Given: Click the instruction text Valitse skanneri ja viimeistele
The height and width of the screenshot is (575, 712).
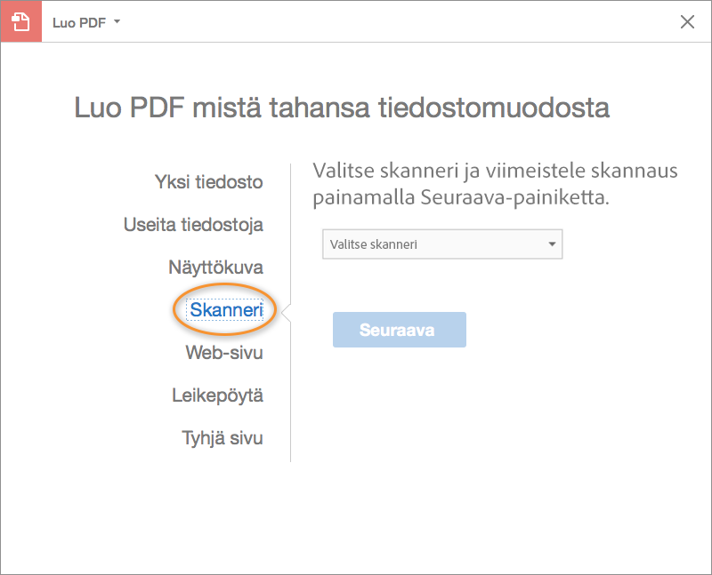Looking at the screenshot, I should [x=495, y=184].
